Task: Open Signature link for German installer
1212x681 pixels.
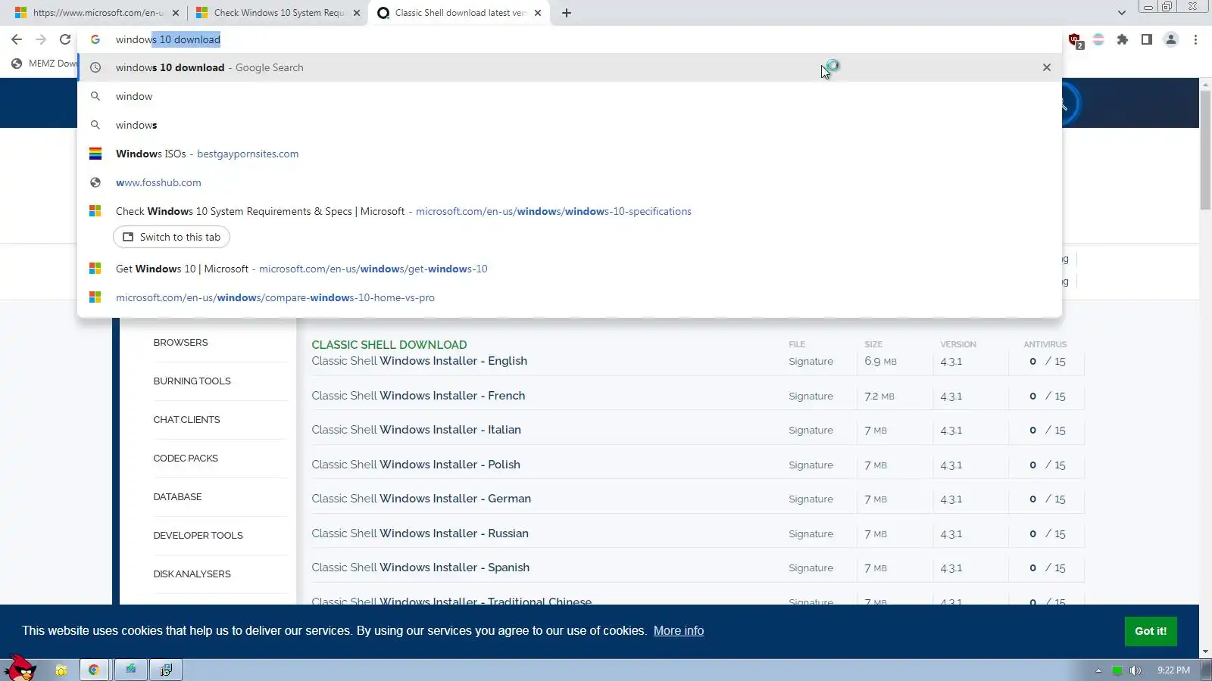Action: coord(811,499)
